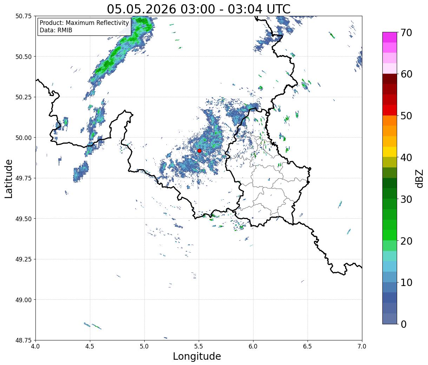This screenshot has height=365, width=428.
Task: Click the Product: Maximum Reflectivity label box
Action: (84, 27)
